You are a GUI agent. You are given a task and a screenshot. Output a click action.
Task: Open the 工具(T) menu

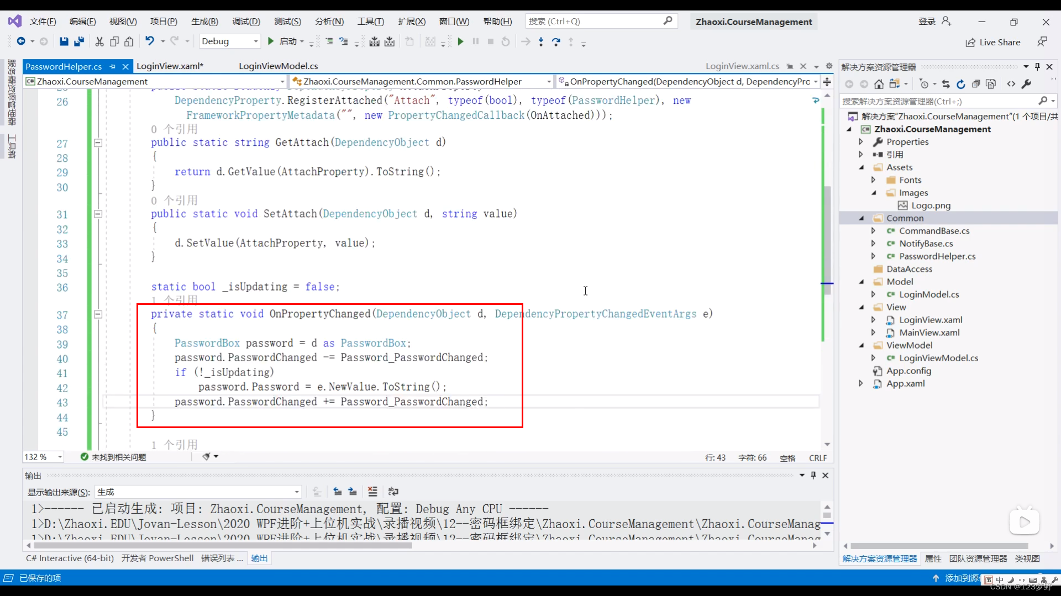coord(370,21)
